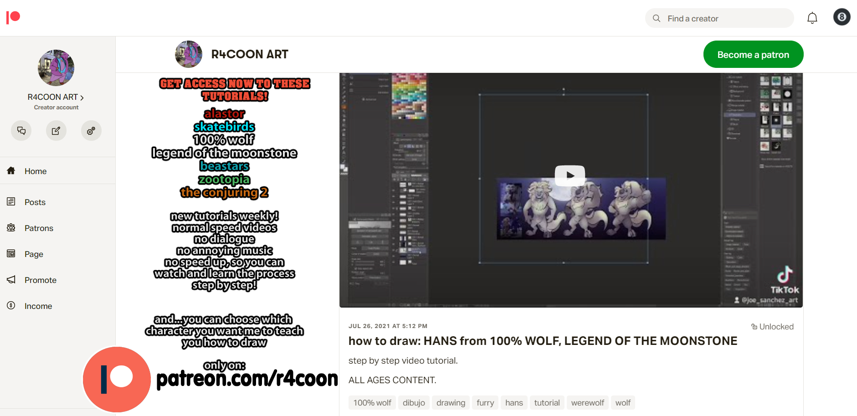Open creator settings gear icon

point(91,131)
